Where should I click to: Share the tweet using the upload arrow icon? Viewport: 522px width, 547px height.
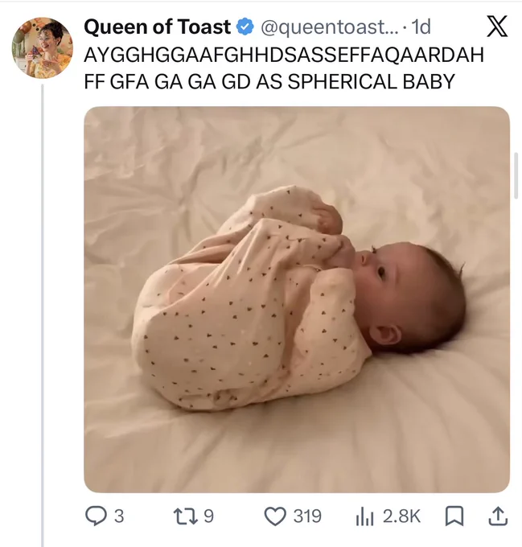coord(497,516)
